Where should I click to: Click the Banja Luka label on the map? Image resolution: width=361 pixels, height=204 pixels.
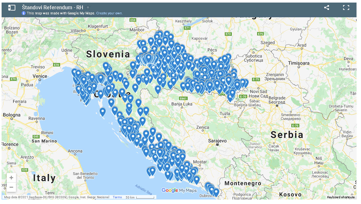(x=182, y=104)
